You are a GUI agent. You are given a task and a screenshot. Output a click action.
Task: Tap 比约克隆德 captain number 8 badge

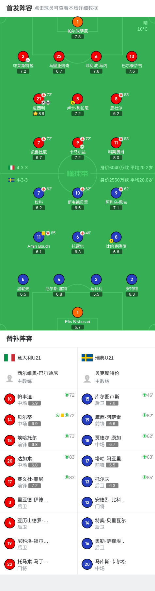pyautogui.click(x=116, y=237)
